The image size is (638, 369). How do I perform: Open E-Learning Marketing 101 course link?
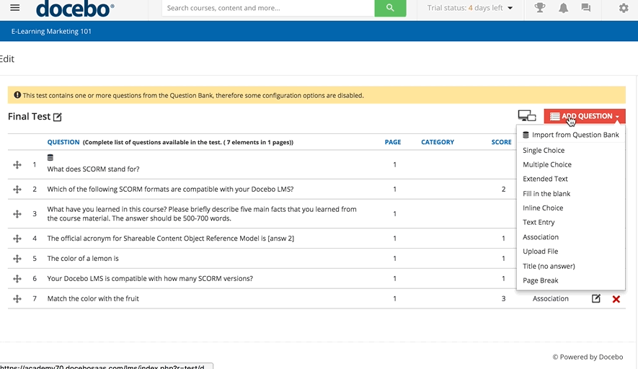point(51,31)
